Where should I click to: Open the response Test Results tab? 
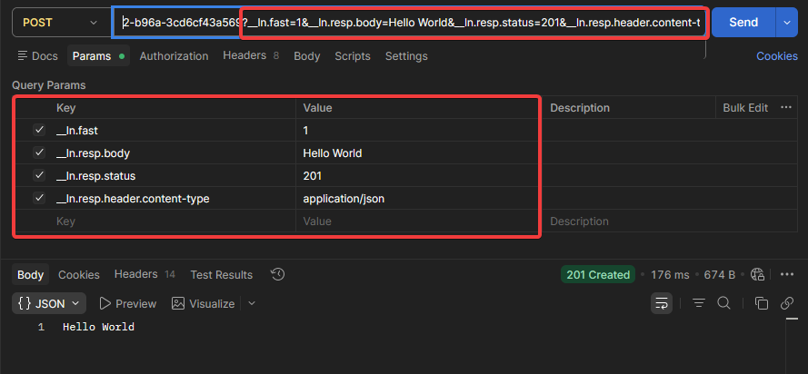(221, 274)
